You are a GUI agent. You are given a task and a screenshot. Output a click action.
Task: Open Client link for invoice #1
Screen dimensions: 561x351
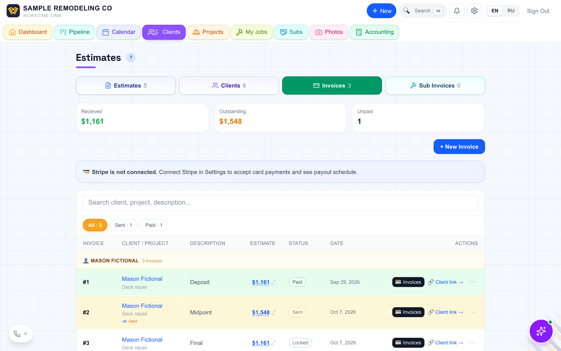[446, 282]
